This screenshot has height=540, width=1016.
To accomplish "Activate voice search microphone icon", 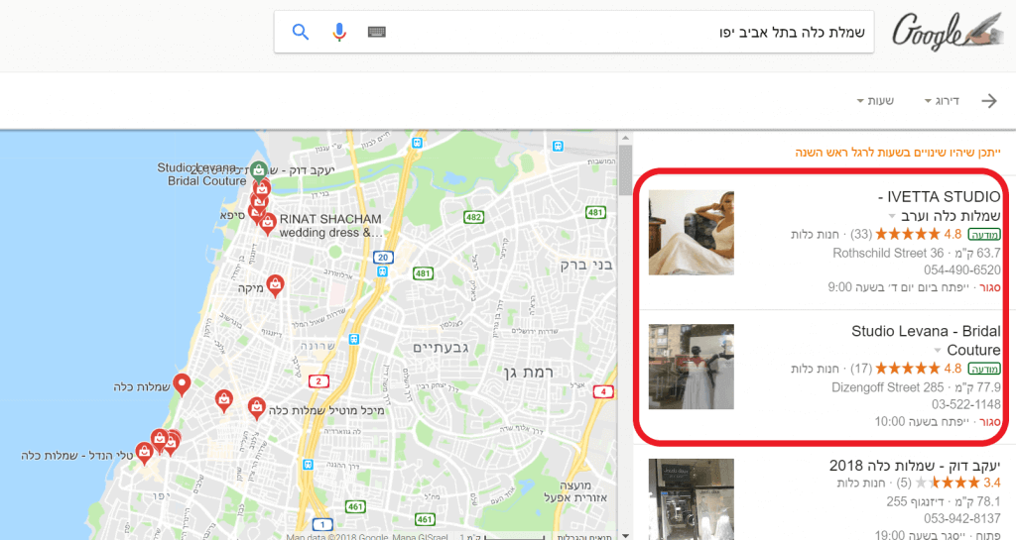I will coord(339,32).
